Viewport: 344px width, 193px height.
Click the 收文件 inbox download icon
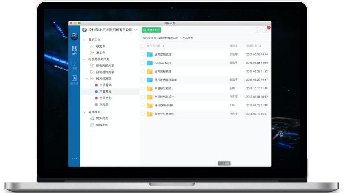coord(92,46)
